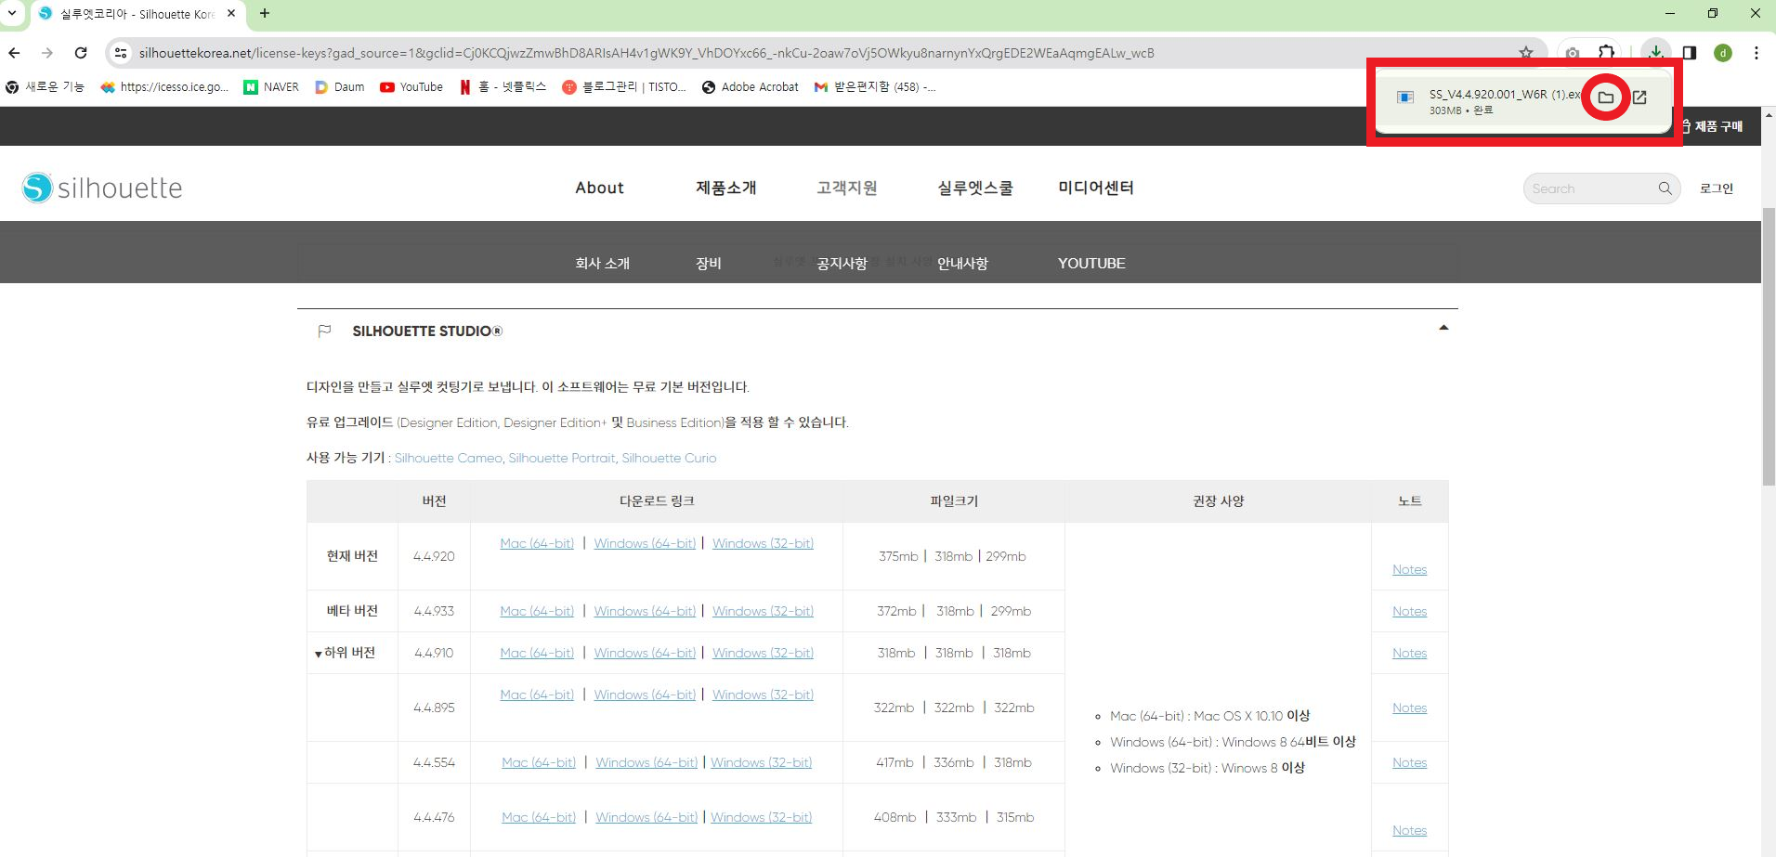Select 회사 소개 submenu item
The width and height of the screenshot is (1776, 857).
tap(603, 264)
